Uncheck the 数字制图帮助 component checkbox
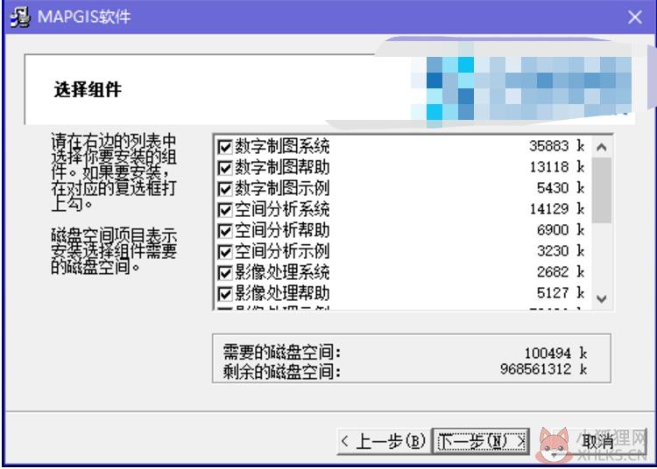Image resolution: width=657 pixels, height=469 pixels. [x=225, y=167]
